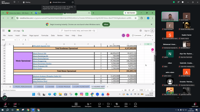
Task: Click the Mesin Sealer link
Action: [x=37, y=68]
